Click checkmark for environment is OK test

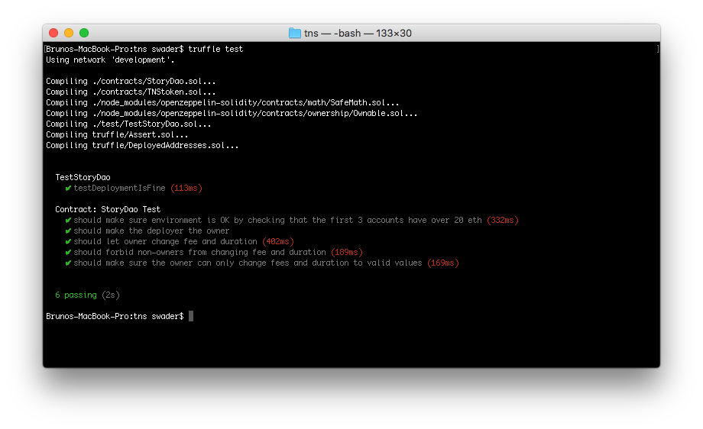coord(68,221)
